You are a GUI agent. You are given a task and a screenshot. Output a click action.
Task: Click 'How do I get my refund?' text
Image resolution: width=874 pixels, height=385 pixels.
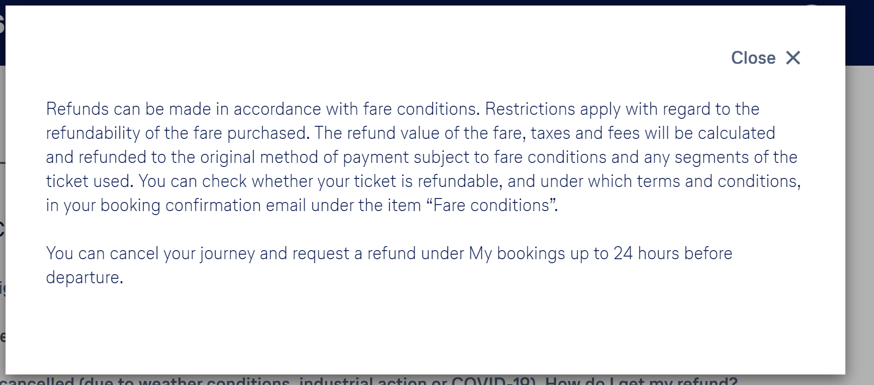click(x=641, y=381)
